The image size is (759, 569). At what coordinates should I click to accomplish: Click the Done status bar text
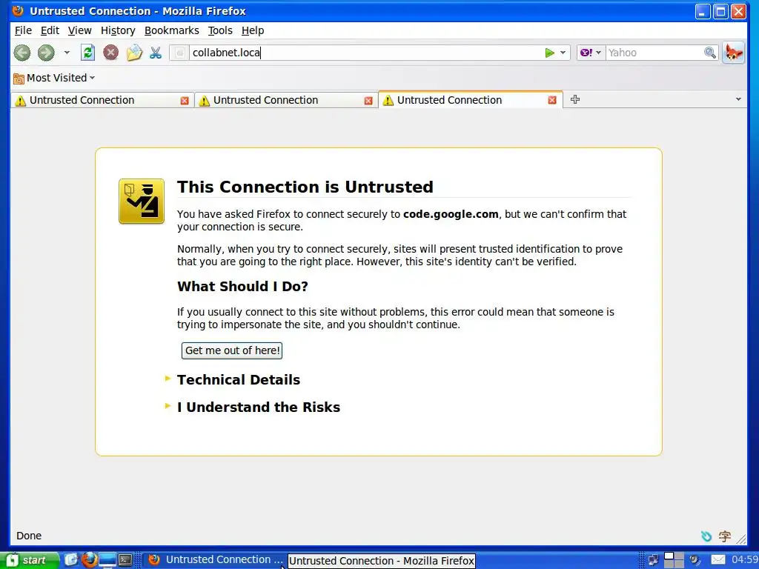[x=29, y=536]
